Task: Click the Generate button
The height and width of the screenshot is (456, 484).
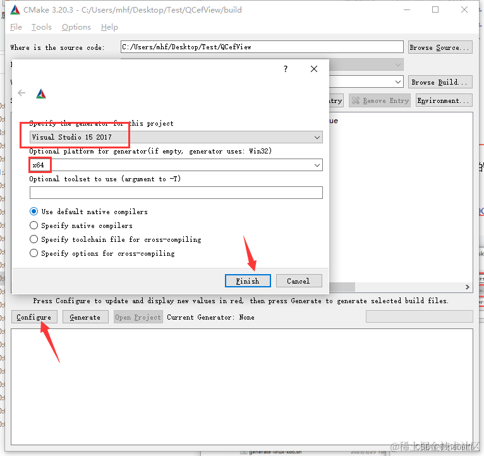Action: 85,317
